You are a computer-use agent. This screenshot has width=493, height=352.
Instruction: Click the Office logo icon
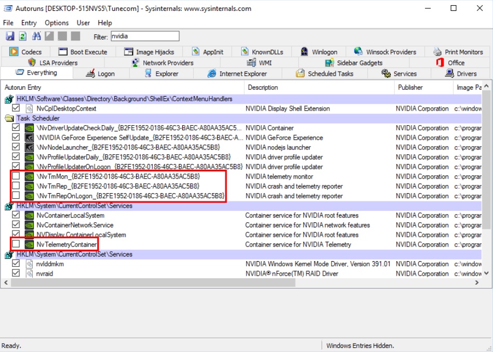pos(440,62)
